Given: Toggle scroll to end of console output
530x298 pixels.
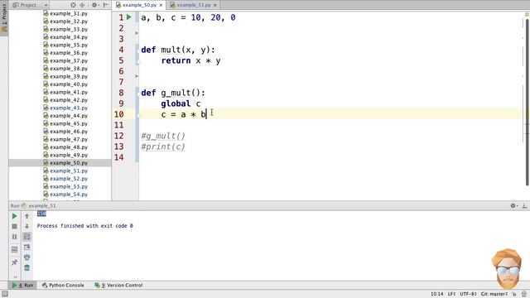Looking at the screenshot, I should click(x=27, y=248).
